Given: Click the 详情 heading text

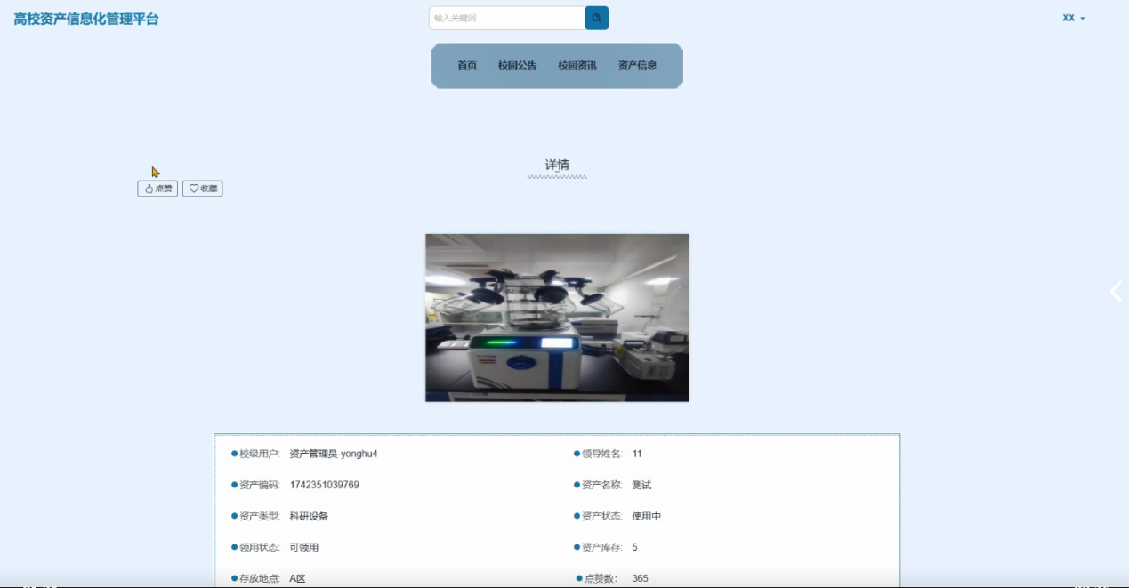Looking at the screenshot, I should click(557, 165).
